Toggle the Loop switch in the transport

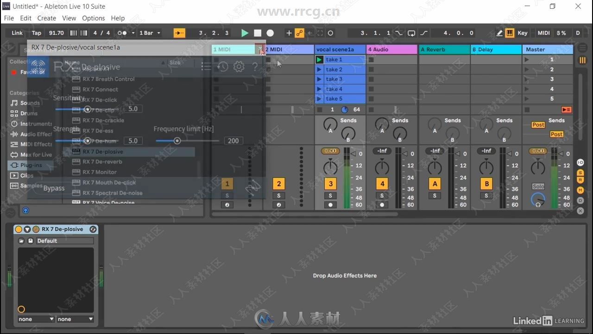point(411,33)
